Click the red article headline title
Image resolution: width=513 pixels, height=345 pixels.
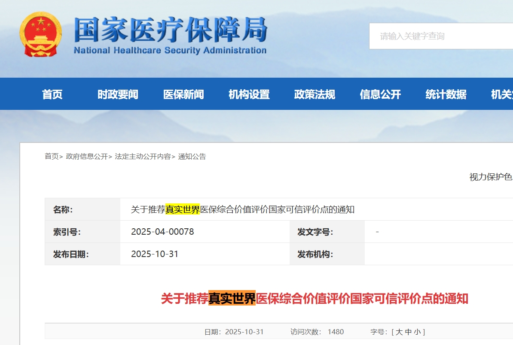[x=315, y=298]
